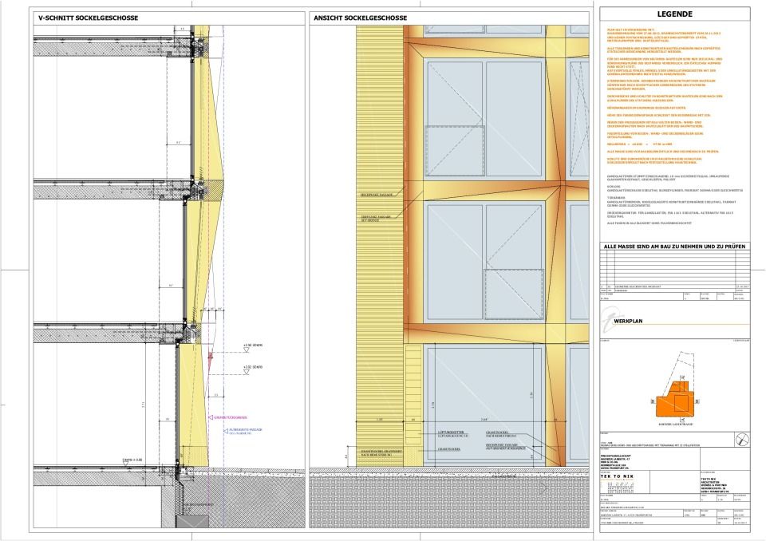Click 'ALLE MASSE SIND AM BAU ZU NEHMEN' note

pyautogui.click(x=675, y=247)
